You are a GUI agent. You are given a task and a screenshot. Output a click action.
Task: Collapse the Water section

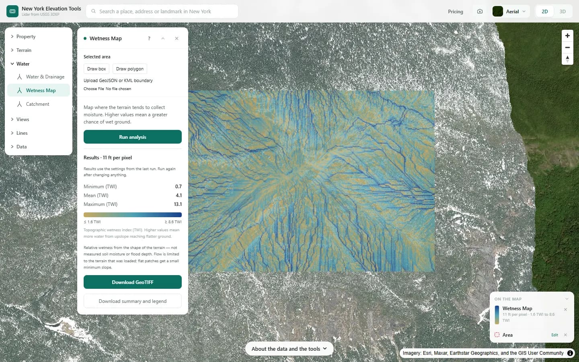39,64
